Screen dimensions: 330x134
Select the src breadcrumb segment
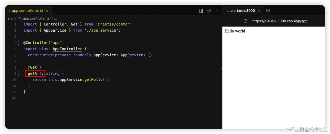[x=10, y=18]
